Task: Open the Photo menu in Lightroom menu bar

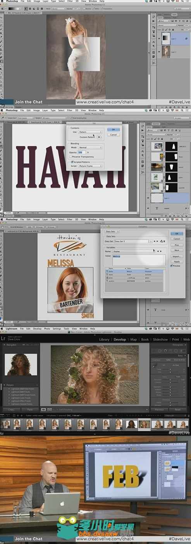Action: pos(47,329)
